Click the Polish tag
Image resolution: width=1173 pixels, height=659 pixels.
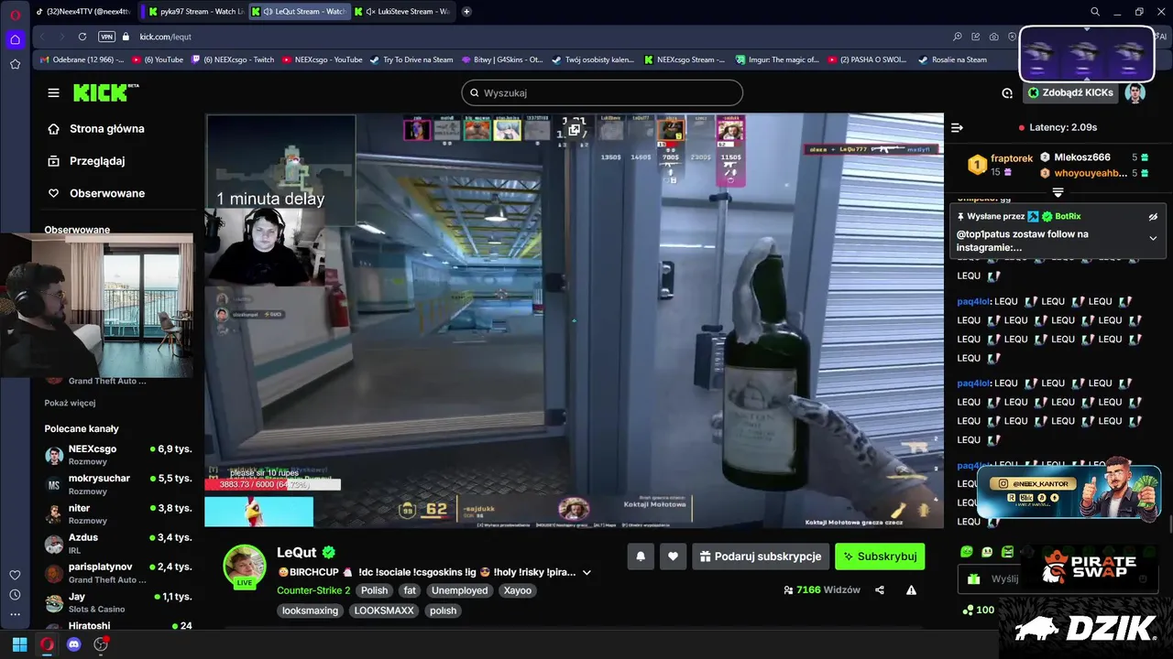[x=374, y=590]
